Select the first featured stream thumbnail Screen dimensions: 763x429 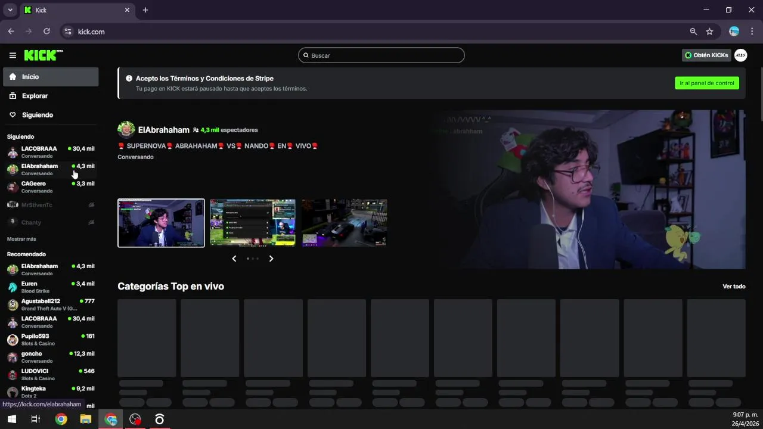pos(161,223)
